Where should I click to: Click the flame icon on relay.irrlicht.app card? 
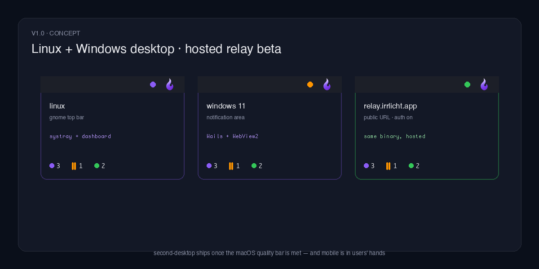484,84
